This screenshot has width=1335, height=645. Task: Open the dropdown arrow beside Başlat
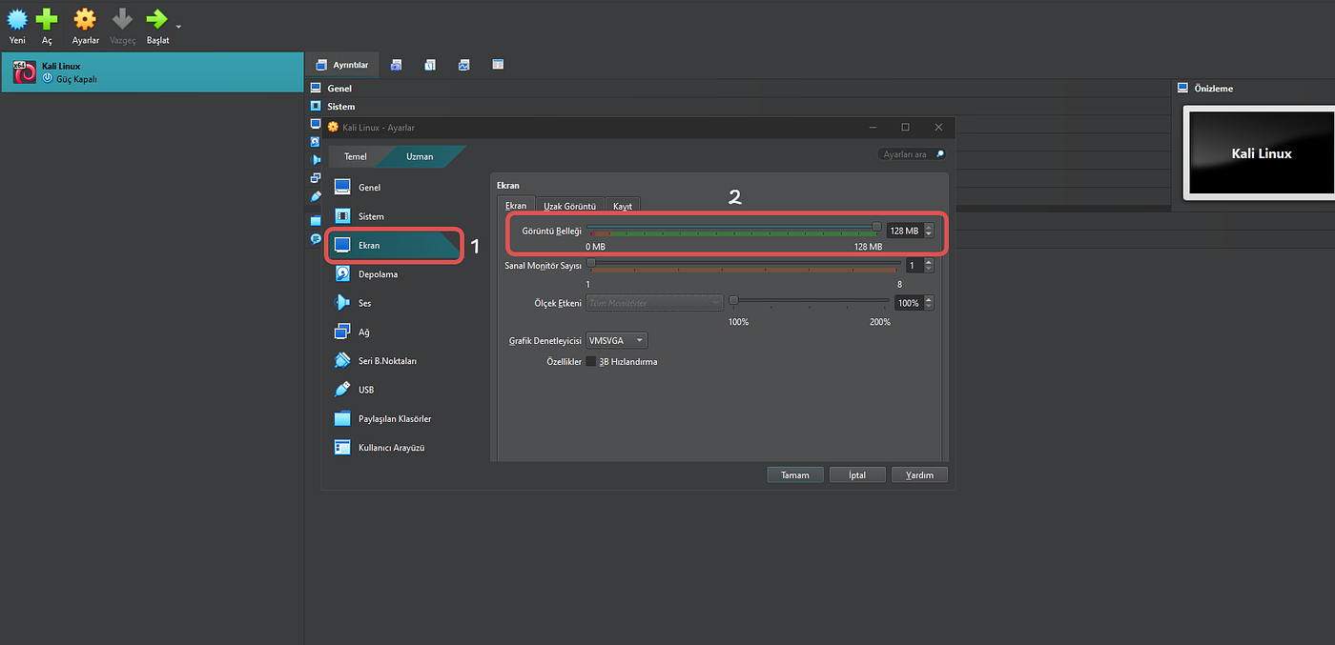[x=178, y=26]
